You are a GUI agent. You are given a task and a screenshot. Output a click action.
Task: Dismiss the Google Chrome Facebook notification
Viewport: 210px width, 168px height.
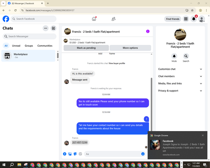tap(203, 135)
